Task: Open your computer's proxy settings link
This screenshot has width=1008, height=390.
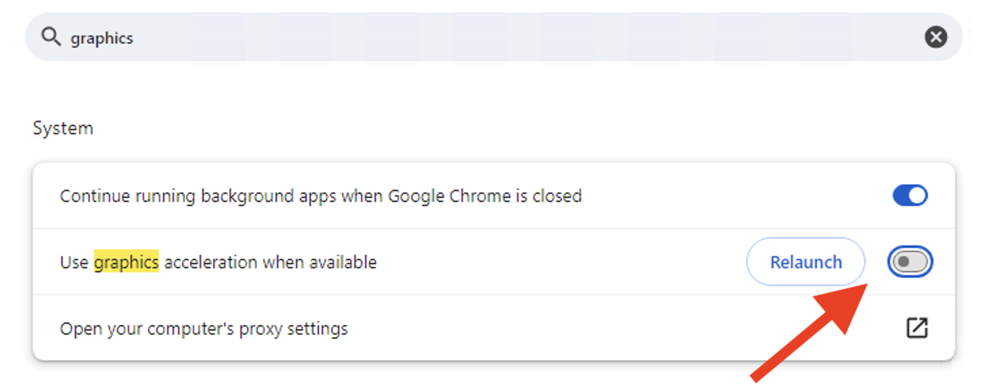Action: click(203, 329)
